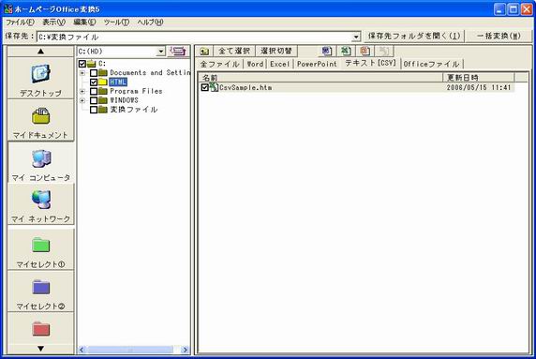Open the green マイセレクト① folder icon

41,245
